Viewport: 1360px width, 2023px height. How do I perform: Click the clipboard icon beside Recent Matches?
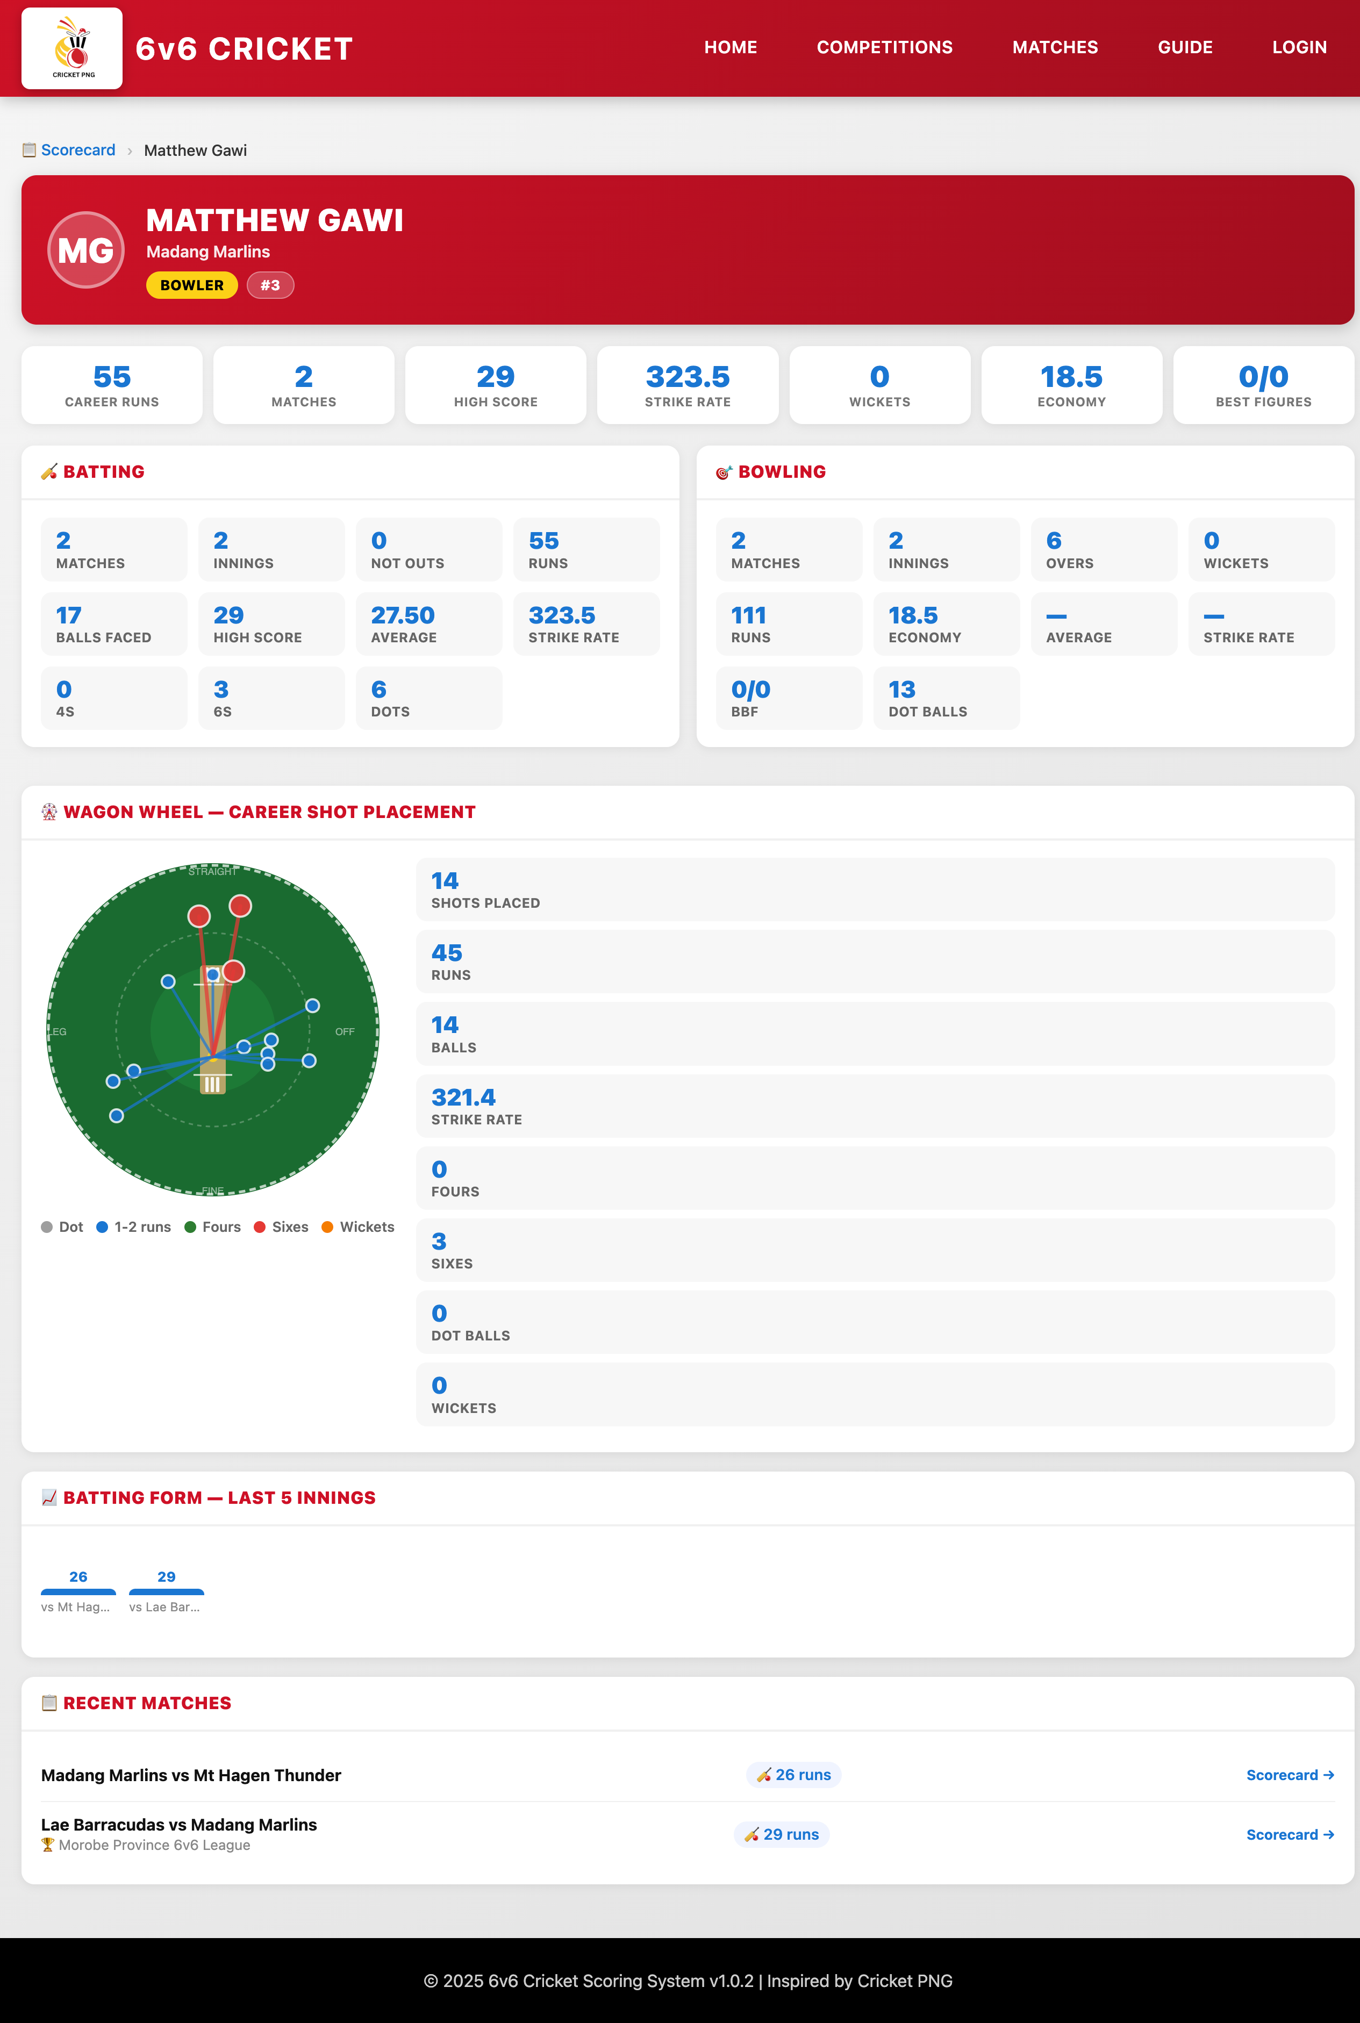(48, 1702)
